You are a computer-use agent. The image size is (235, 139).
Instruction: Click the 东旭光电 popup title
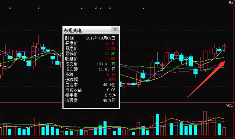pyautogui.click(x=73, y=30)
